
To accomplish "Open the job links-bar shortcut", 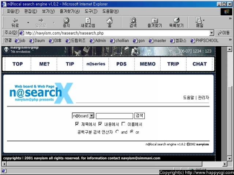I will (x=20, y=40).
